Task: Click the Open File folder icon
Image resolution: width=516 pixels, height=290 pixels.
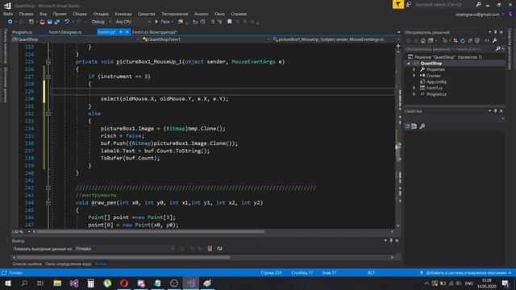Action: [42, 22]
